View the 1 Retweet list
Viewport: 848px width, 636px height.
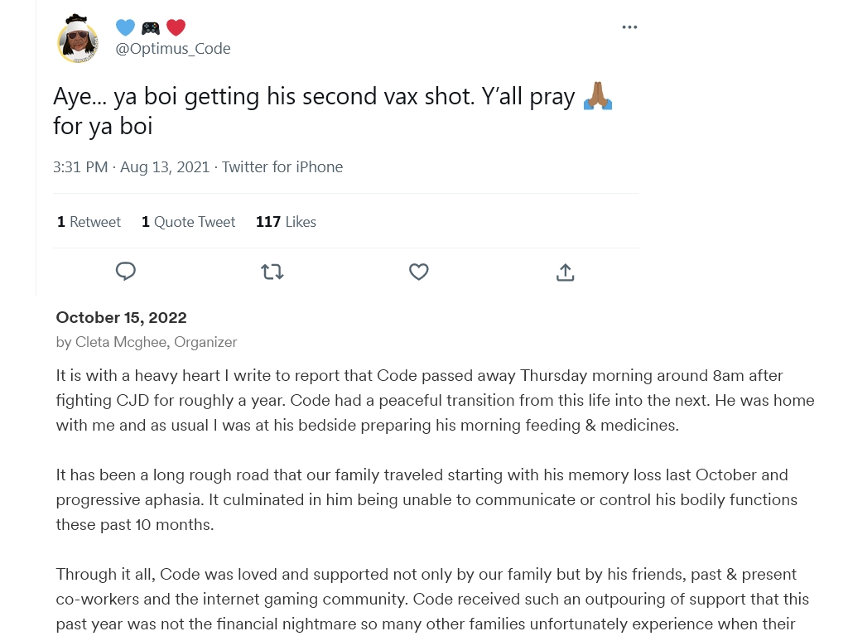pos(89,222)
